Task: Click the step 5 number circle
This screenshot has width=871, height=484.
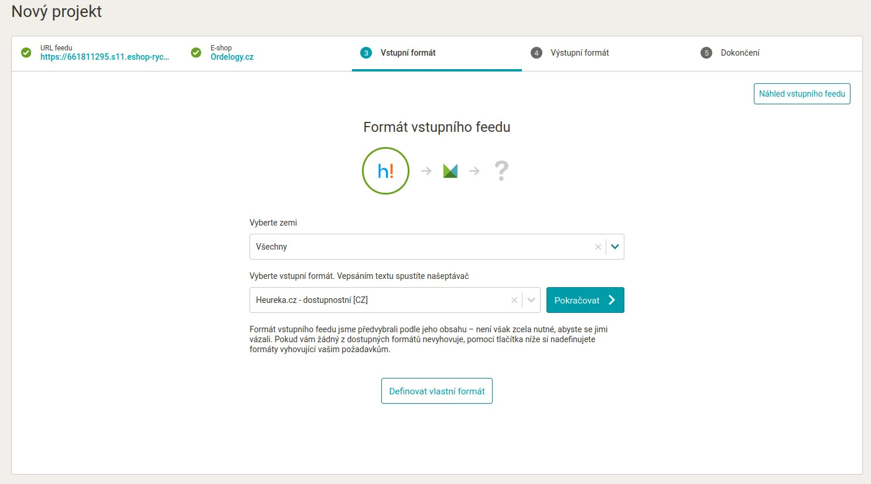Action: tap(706, 53)
